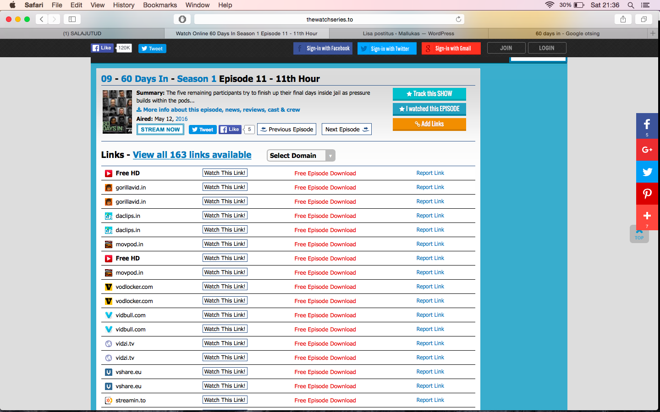Report the streamin.to link
The height and width of the screenshot is (412, 660).
pyautogui.click(x=430, y=400)
